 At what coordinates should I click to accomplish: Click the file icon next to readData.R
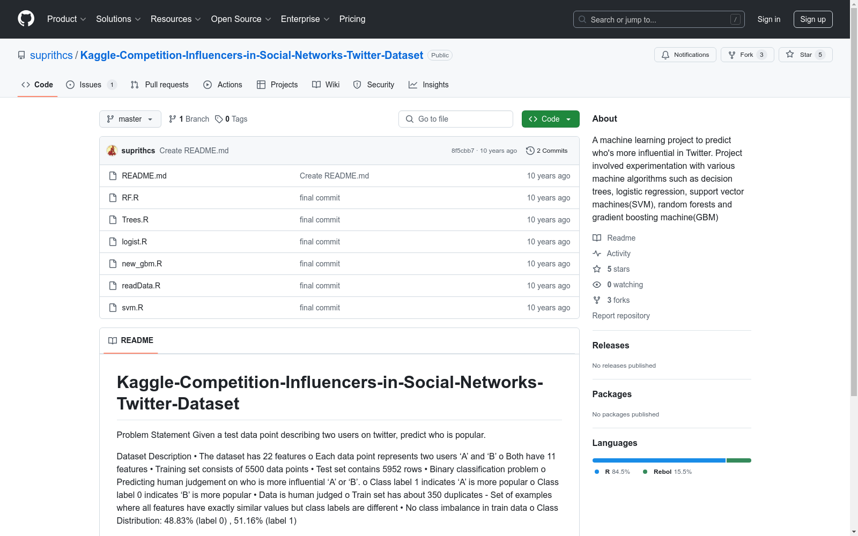point(113,286)
